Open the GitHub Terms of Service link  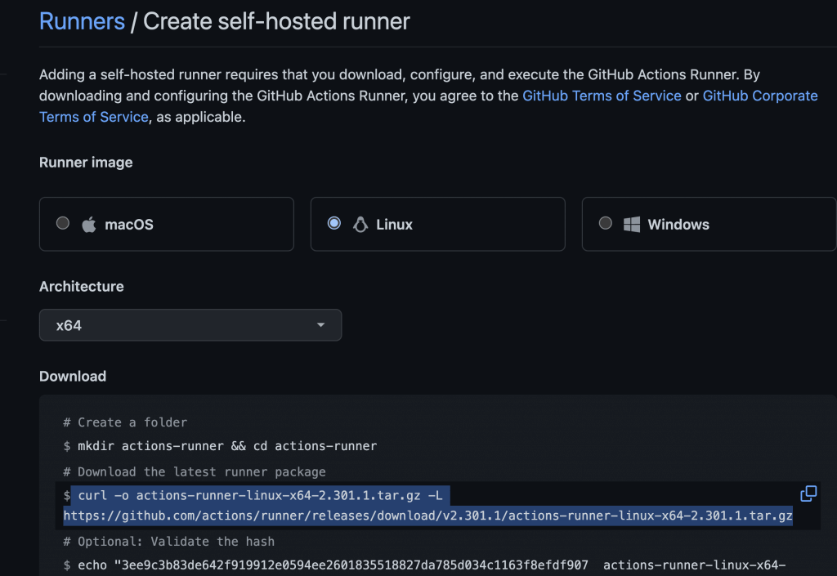click(602, 96)
